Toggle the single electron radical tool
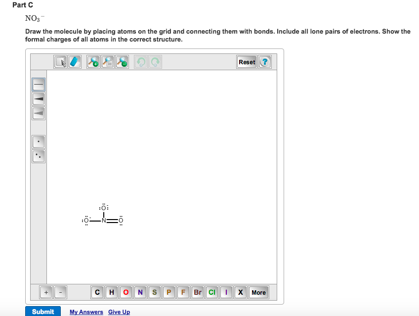Viewport: 419px width, 316px height. pyautogui.click(x=39, y=142)
